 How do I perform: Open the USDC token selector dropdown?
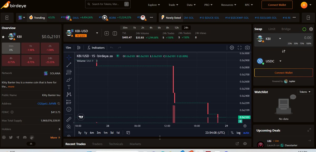(270, 61)
